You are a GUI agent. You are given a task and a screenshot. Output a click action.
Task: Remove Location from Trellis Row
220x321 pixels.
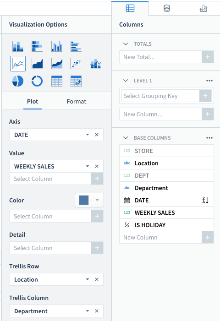pos(97,279)
